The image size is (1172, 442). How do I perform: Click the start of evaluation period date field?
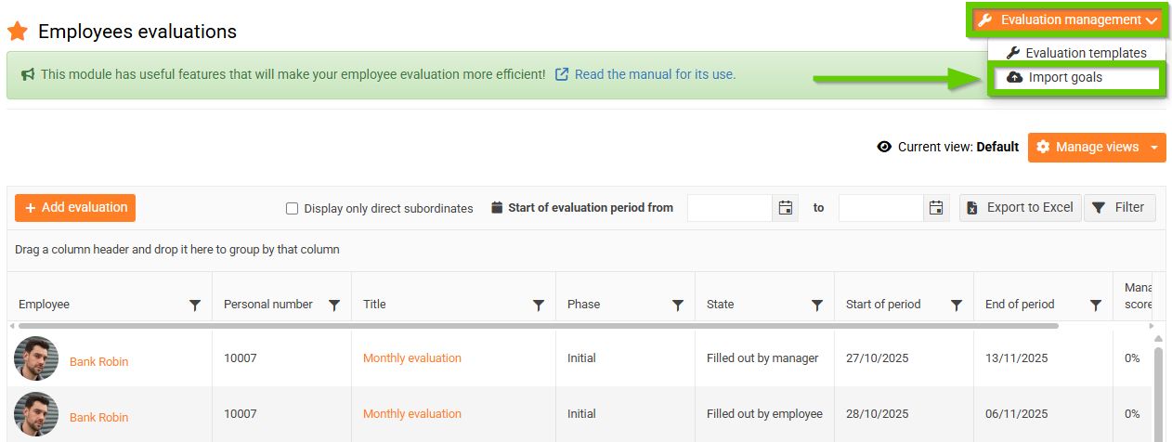(730, 208)
